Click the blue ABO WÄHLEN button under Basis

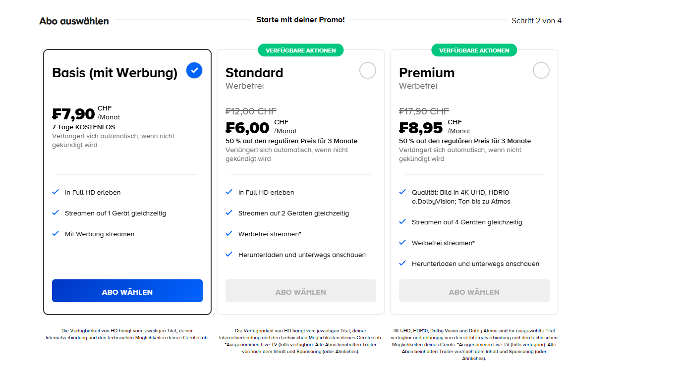(x=127, y=291)
